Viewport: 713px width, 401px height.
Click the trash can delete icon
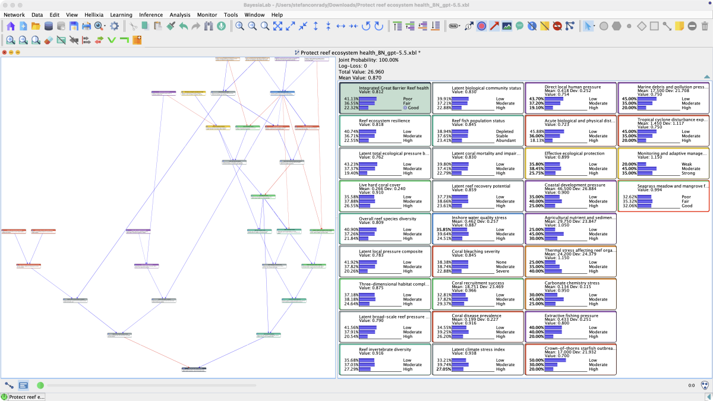pyautogui.click(x=705, y=26)
